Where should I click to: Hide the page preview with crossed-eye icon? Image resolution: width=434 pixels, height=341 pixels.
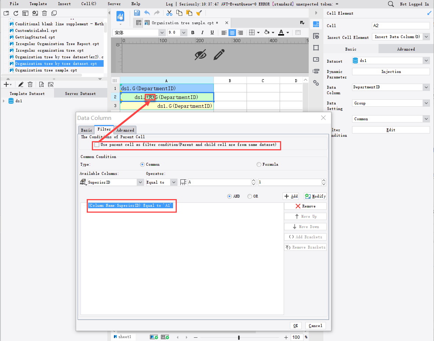[x=200, y=54]
